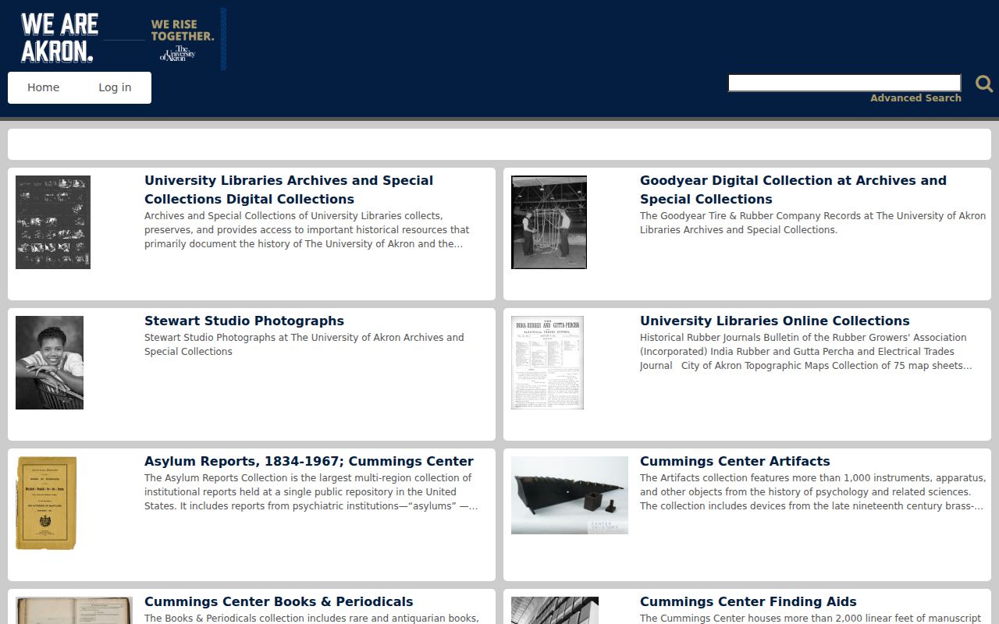999x624 pixels.
Task: Open Cummings Center Books & Periodicals link
Action: 279,601
